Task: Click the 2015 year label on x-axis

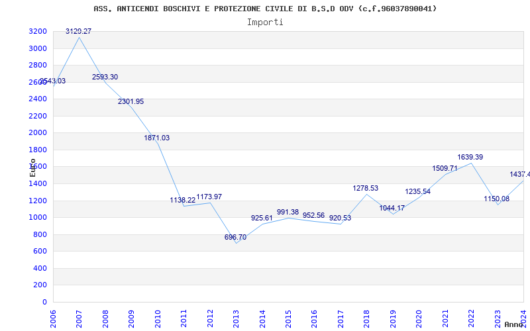Action: [288, 319]
